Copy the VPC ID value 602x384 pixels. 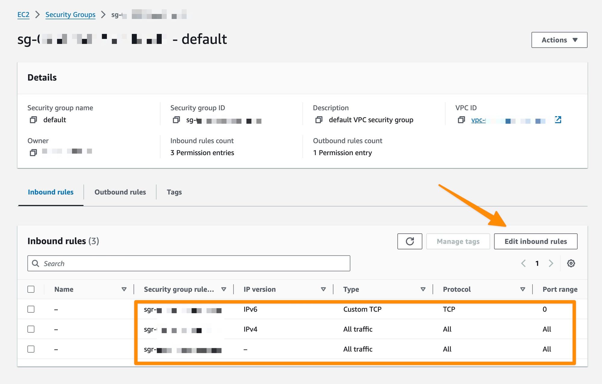click(x=461, y=120)
